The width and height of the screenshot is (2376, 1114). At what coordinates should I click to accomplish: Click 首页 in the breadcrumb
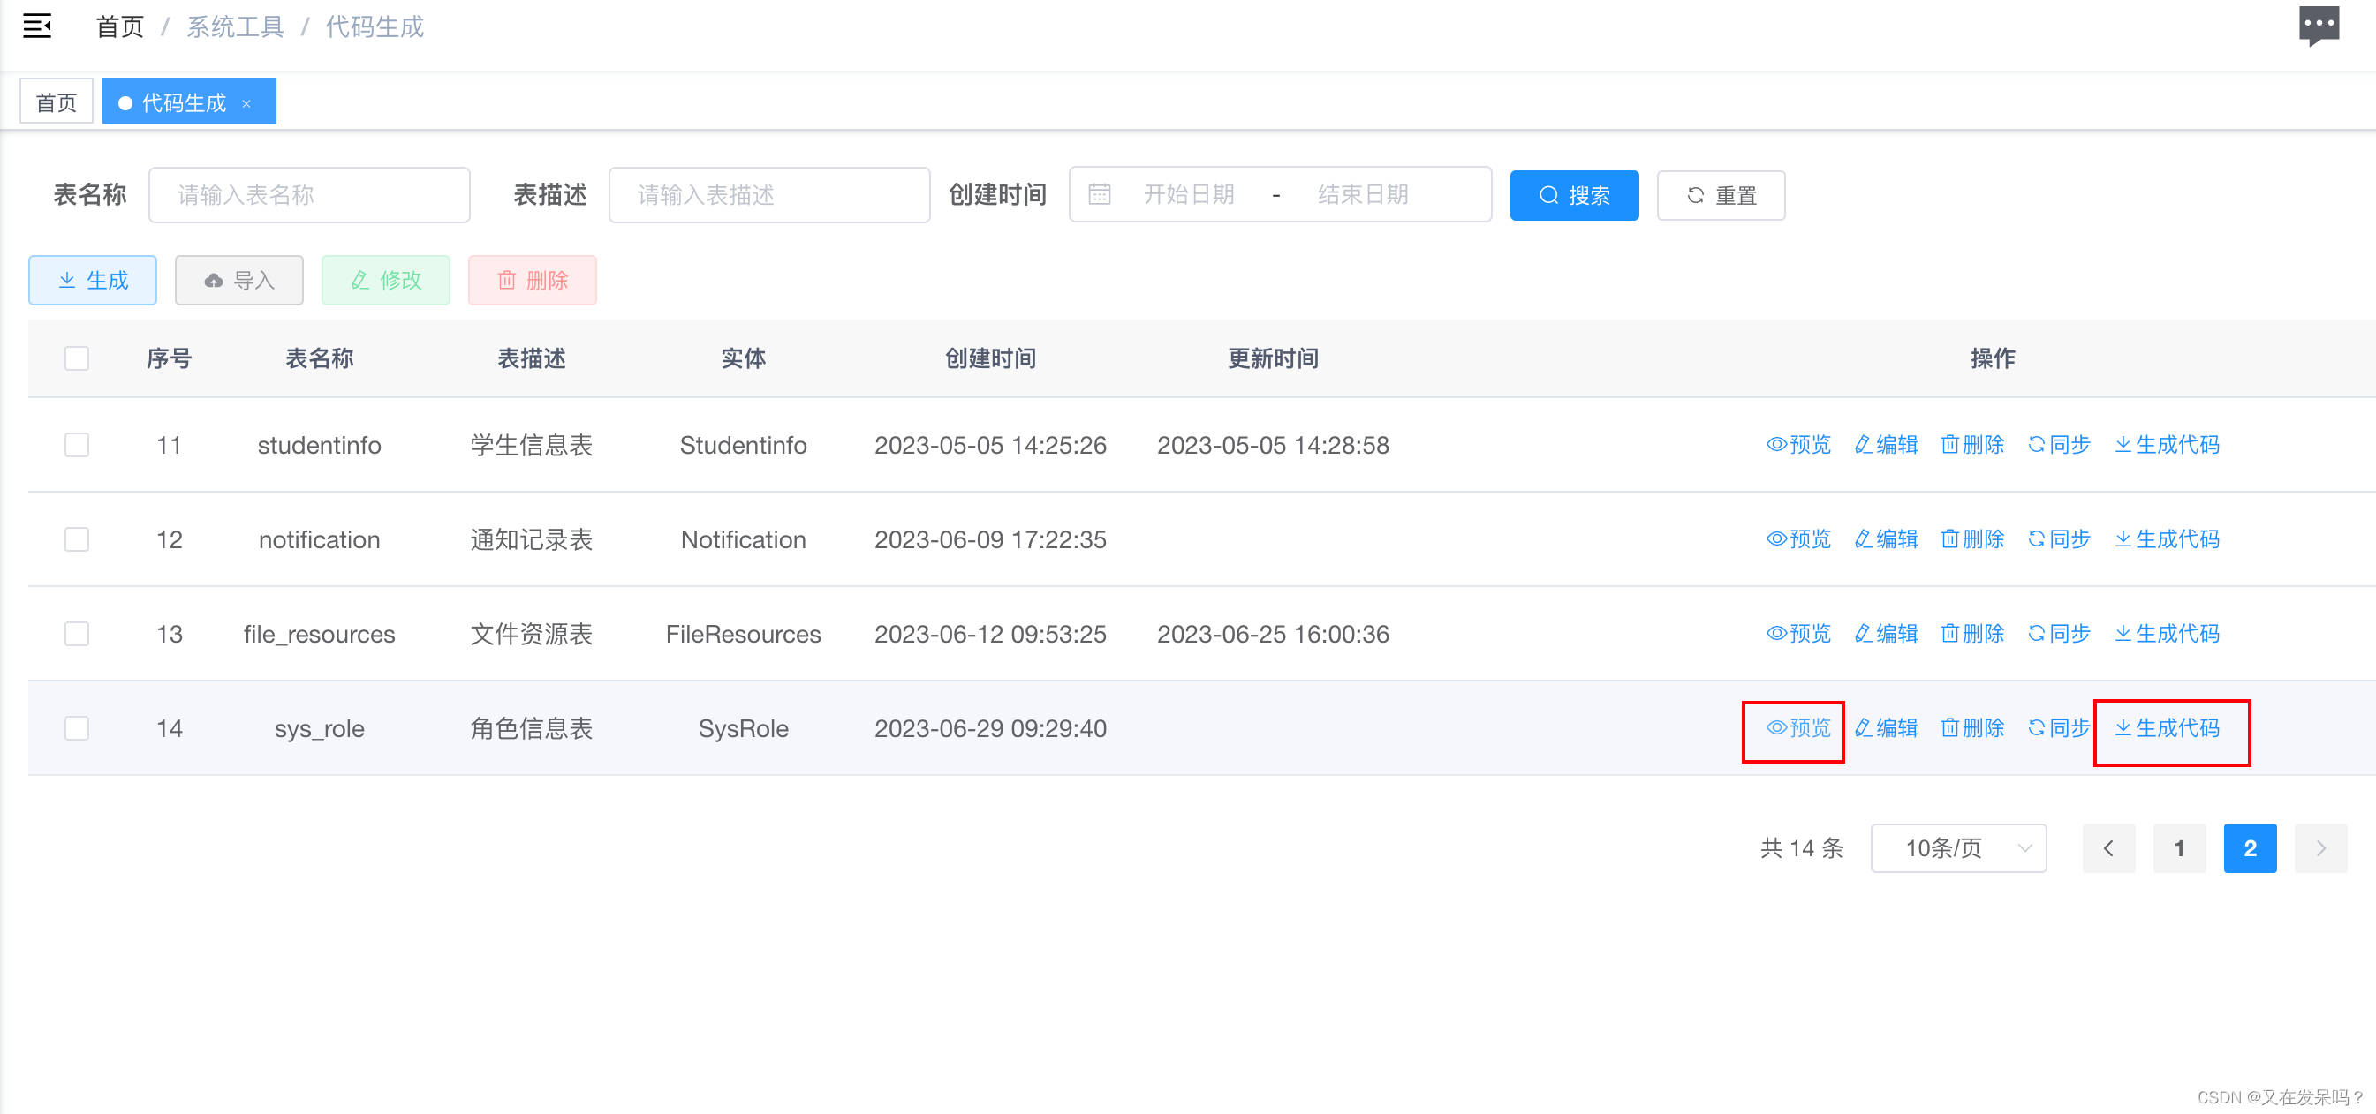[x=120, y=26]
